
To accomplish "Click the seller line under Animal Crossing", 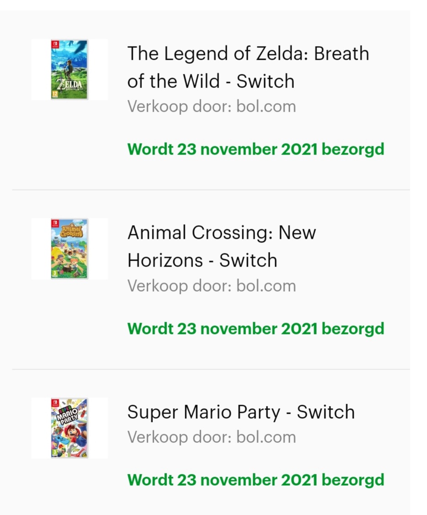I will coord(211,286).
